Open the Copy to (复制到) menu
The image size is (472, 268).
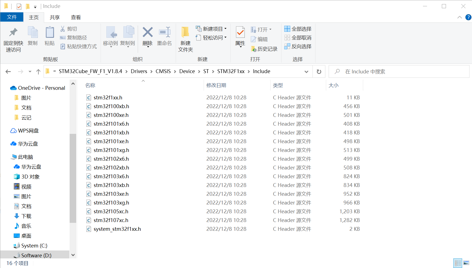(x=127, y=37)
